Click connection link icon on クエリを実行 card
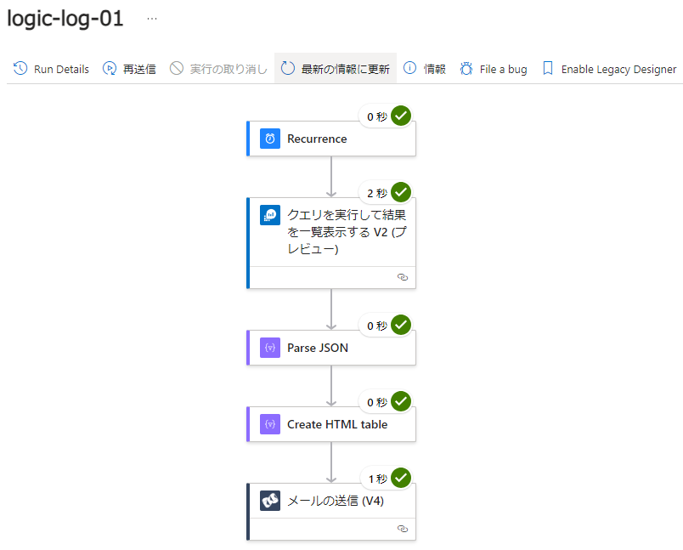The height and width of the screenshot is (550, 683). pos(403,277)
